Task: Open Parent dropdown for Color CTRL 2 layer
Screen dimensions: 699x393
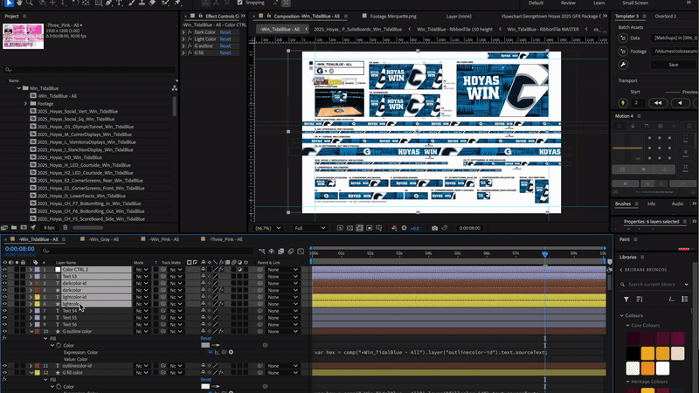Action: [x=282, y=270]
